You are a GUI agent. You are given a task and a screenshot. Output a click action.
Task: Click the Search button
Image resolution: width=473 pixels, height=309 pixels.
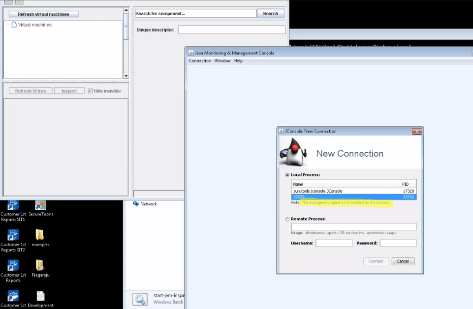271,14
